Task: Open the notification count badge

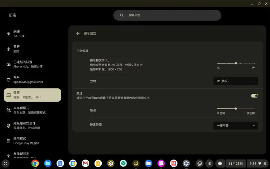Action: click(220, 164)
